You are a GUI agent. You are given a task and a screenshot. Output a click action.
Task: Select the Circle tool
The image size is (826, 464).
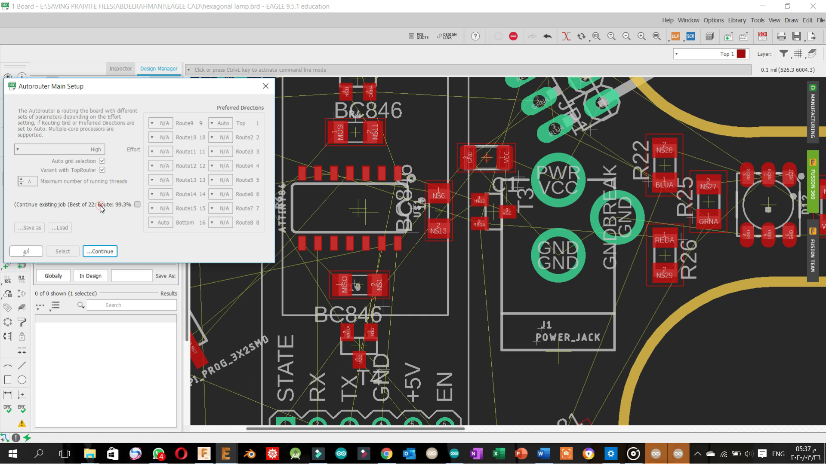click(22, 380)
